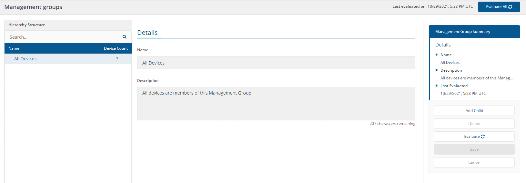Click into the Name text field
Screen dimensions: 526x183
(x=276, y=63)
